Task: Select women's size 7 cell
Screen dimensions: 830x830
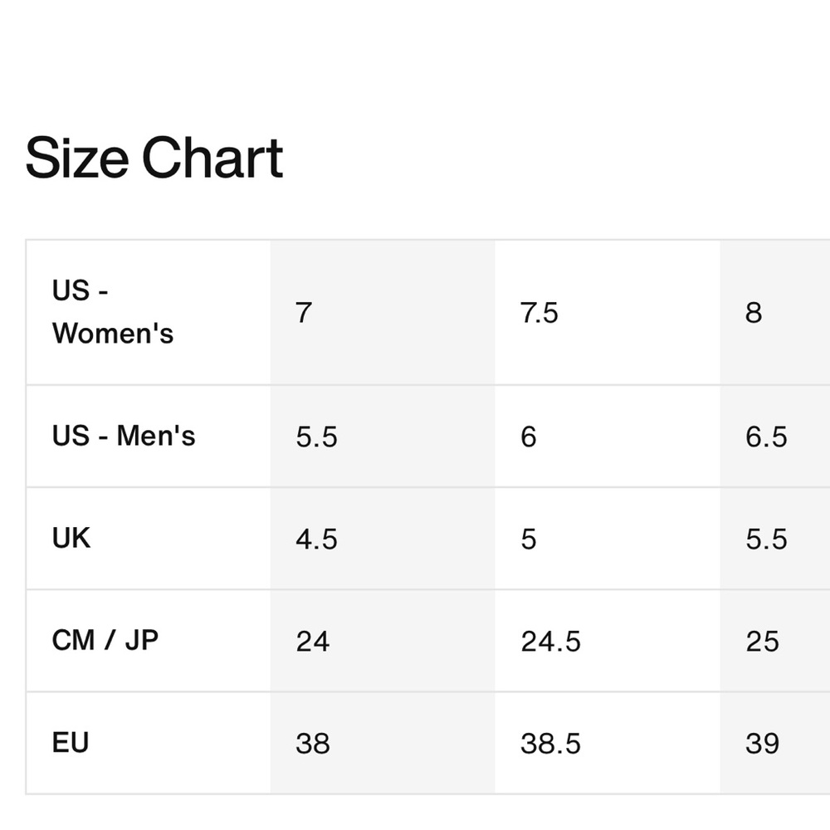Action: coord(383,312)
